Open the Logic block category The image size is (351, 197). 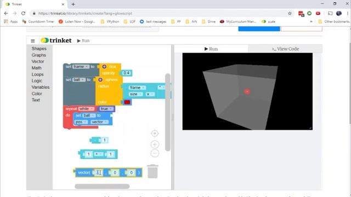pyautogui.click(x=37, y=81)
